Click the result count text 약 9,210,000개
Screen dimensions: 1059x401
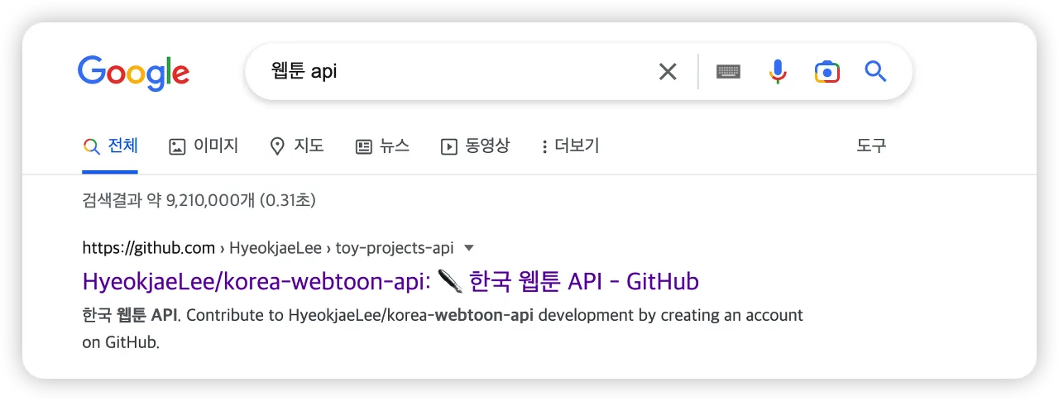[x=201, y=200]
